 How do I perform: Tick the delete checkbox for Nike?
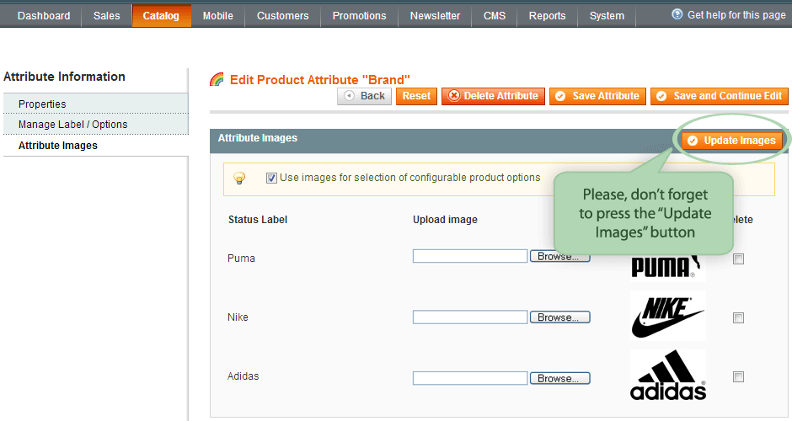click(739, 317)
